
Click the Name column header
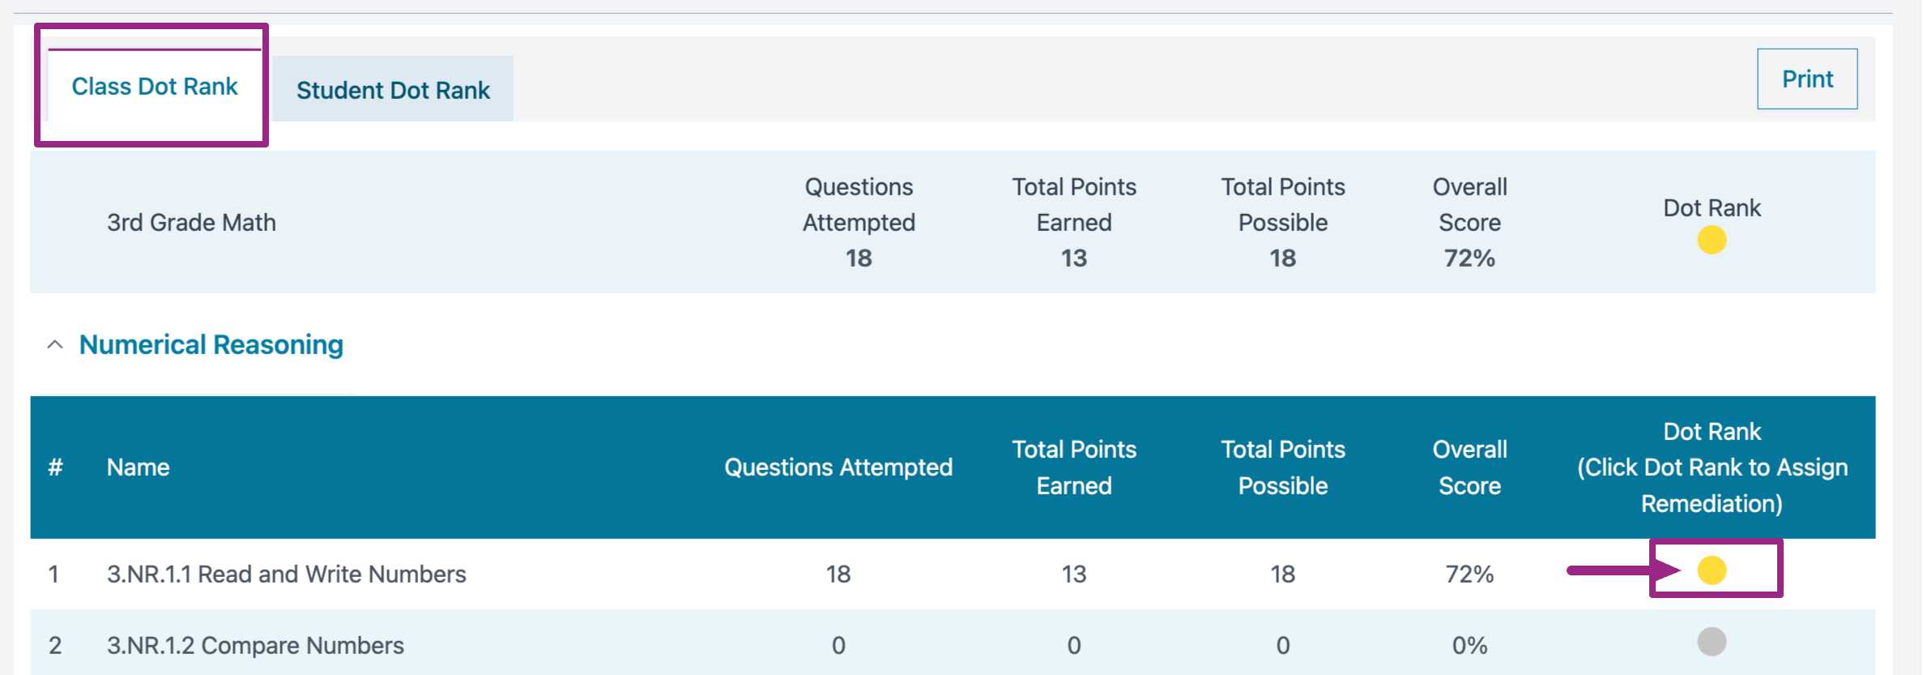139,468
